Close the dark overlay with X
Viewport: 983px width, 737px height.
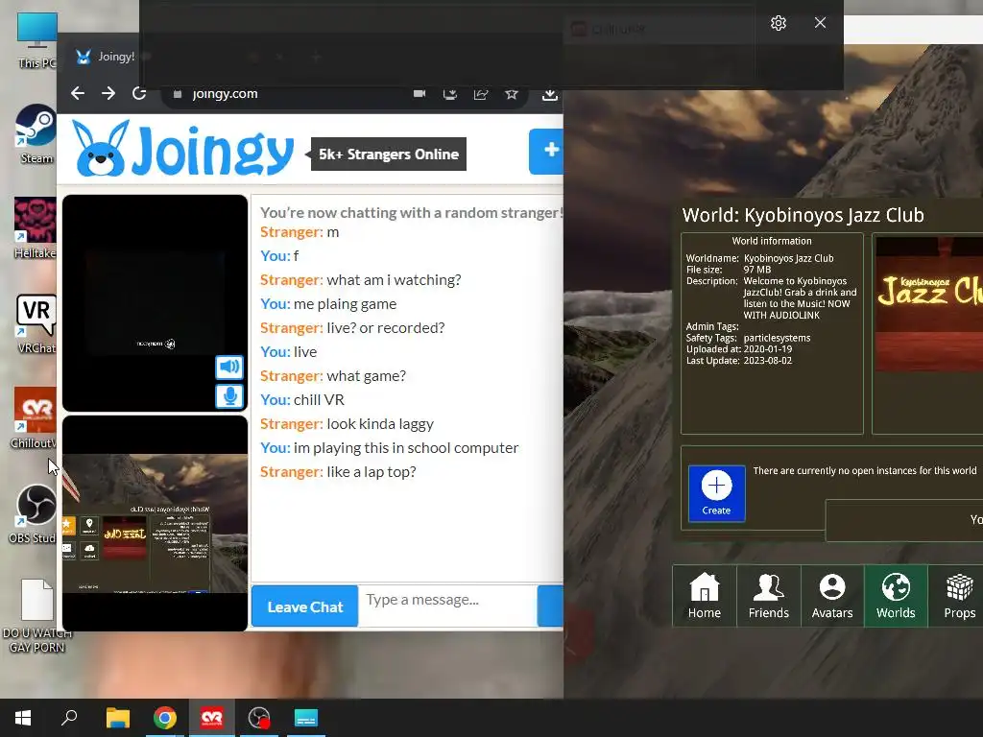pyautogui.click(x=820, y=23)
